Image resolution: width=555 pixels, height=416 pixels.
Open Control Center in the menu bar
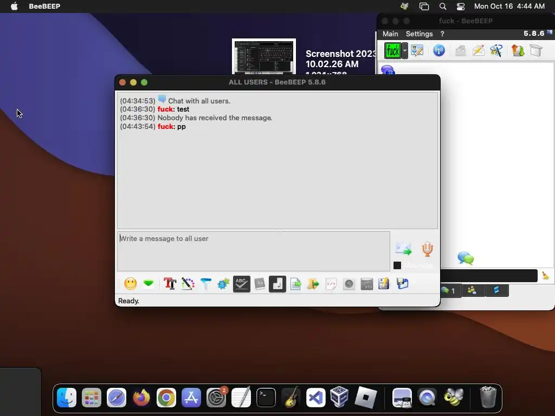tap(461, 6)
